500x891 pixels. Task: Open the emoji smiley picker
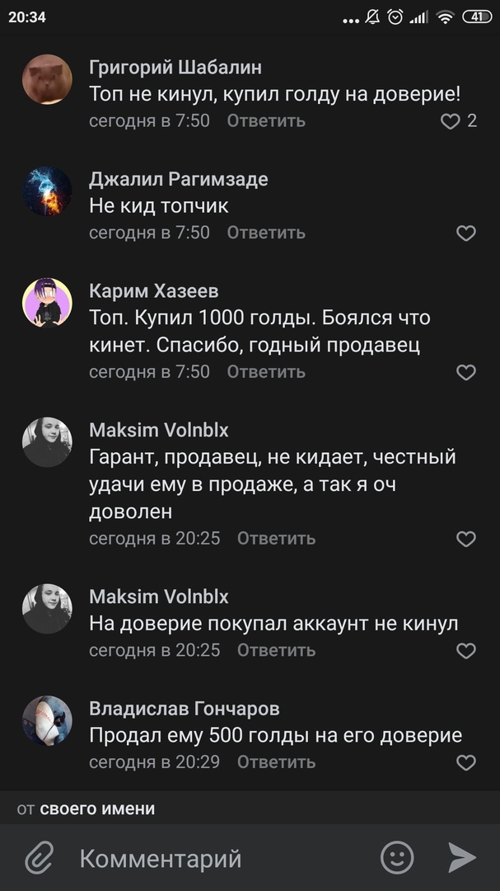click(x=397, y=858)
